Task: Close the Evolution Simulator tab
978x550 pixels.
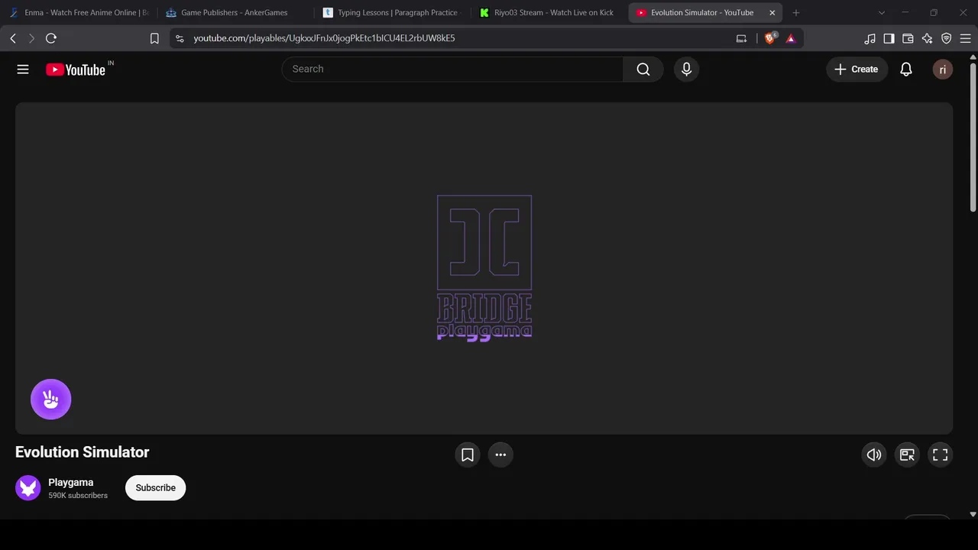Action: click(x=772, y=13)
